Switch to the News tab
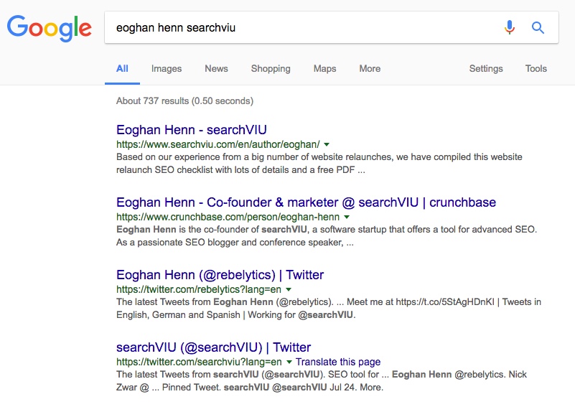The image size is (575, 412). (x=216, y=68)
